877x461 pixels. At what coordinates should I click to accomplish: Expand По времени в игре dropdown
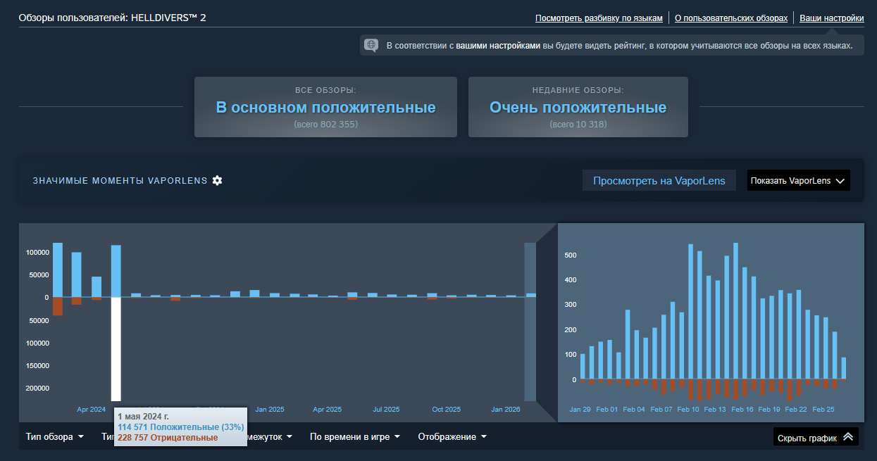point(355,436)
